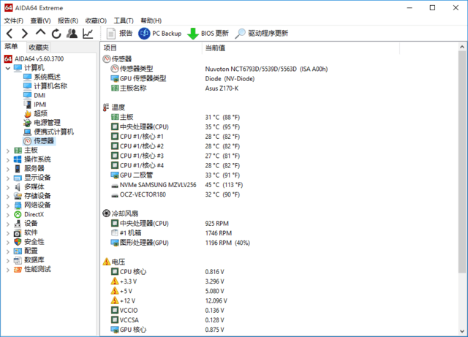The width and height of the screenshot is (468, 337).
Task: Click the user management toolbar icon
Action: [72, 34]
